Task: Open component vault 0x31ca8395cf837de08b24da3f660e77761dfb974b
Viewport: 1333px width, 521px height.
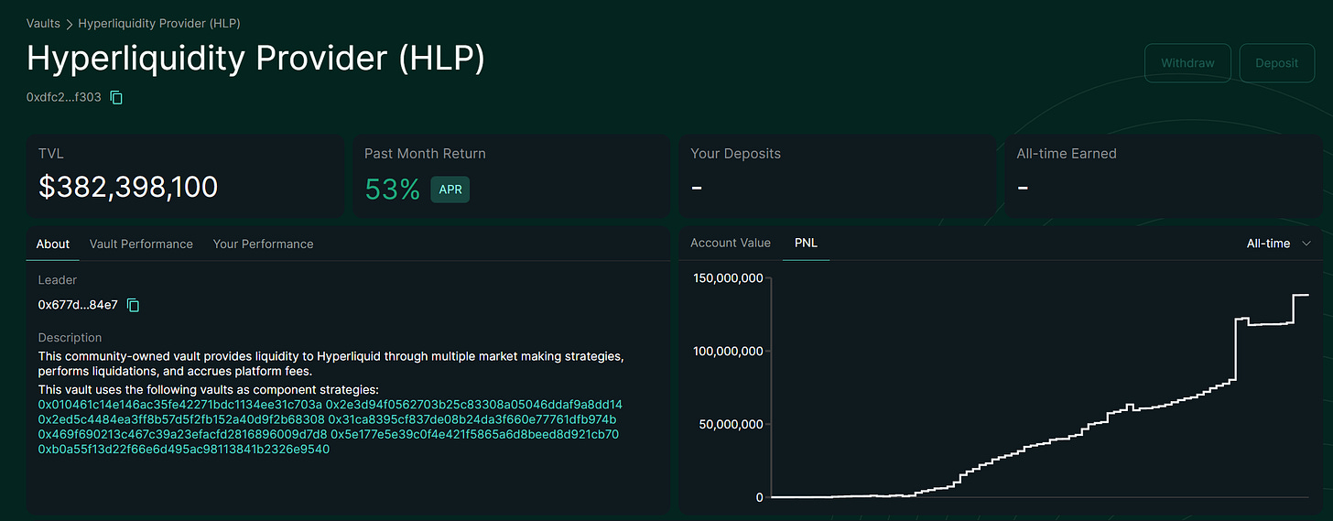Action: 472,419
